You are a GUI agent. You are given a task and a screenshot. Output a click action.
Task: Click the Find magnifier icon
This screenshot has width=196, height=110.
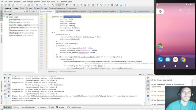[37, 5]
